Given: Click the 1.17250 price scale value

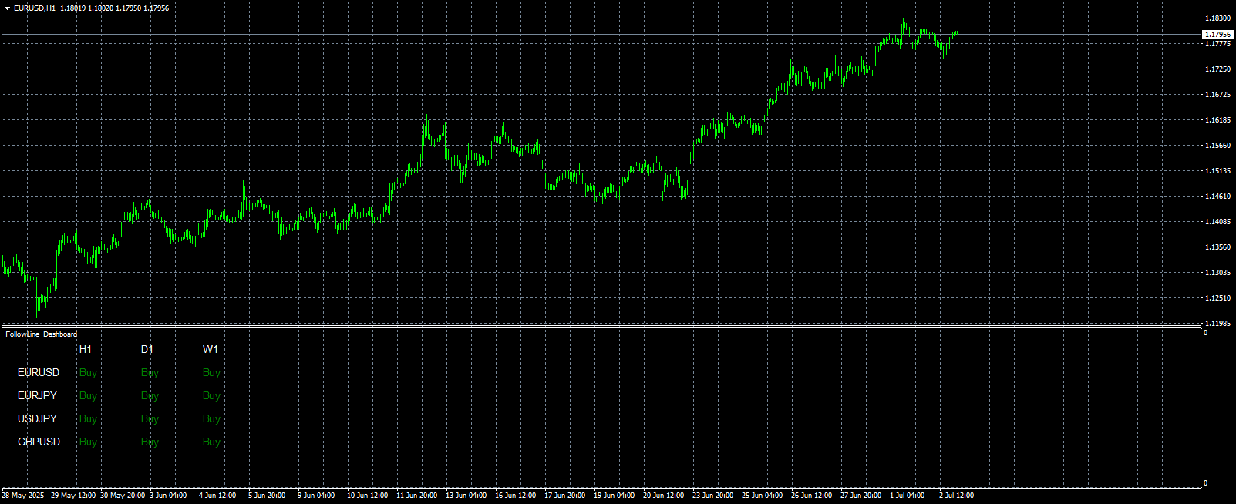Looking at the screenshot, I should point(1217,69).
